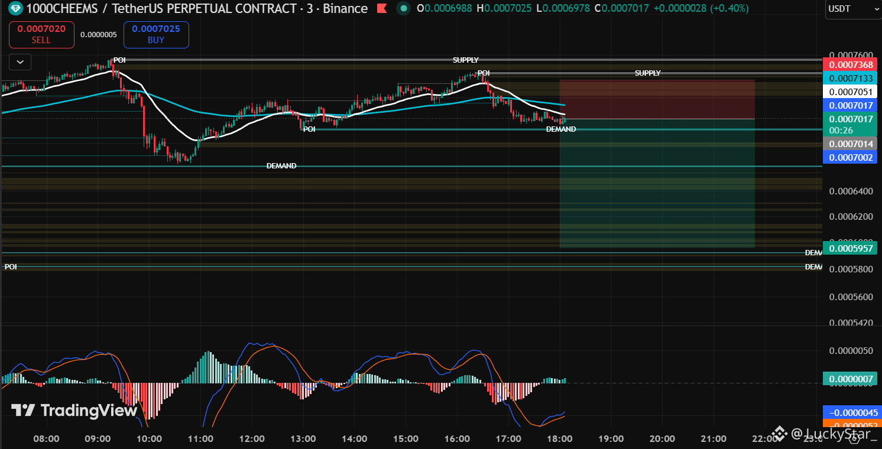The height and width of the screenshot is (449, 882).
Task: Click the 09:00 time axis label
Action: 98,438
